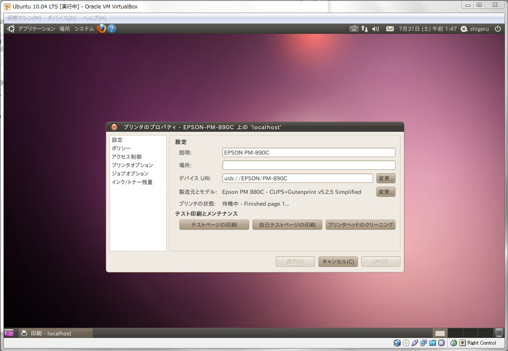Close the printer properties dialog with red button

coord(114,127)
